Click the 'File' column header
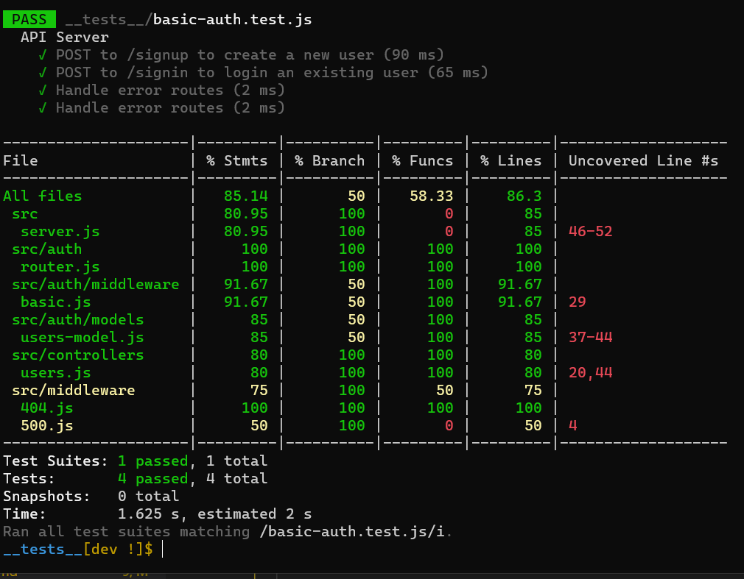Viewport: 744px width, 579px height. pyautogui.click(x=21, y=160)
